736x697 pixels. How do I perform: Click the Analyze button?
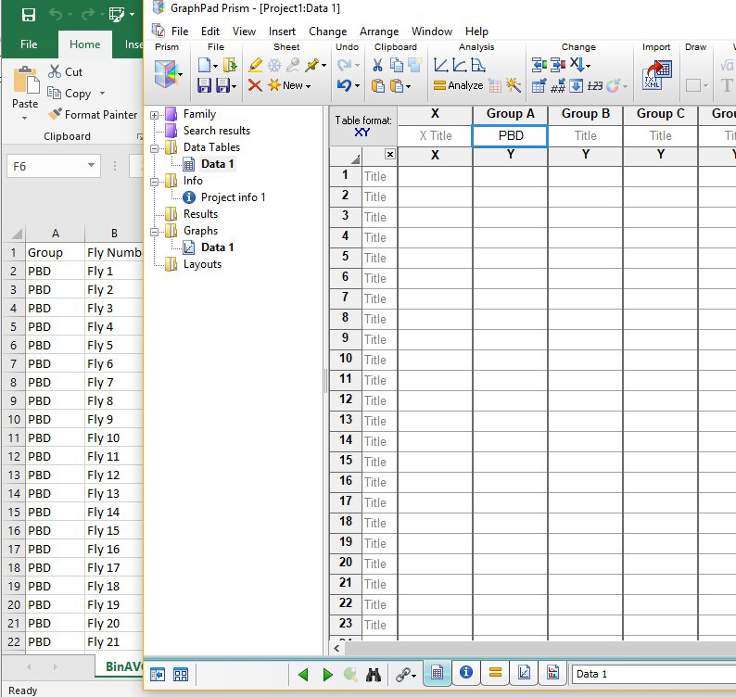[x=459, y=85]
